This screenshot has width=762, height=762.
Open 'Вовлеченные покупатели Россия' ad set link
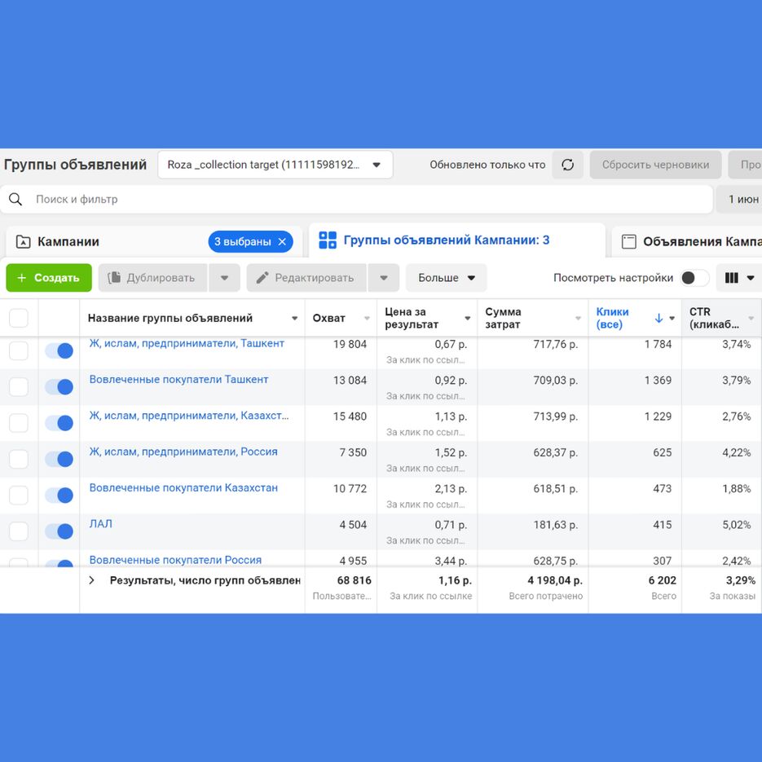click(175, 561)
